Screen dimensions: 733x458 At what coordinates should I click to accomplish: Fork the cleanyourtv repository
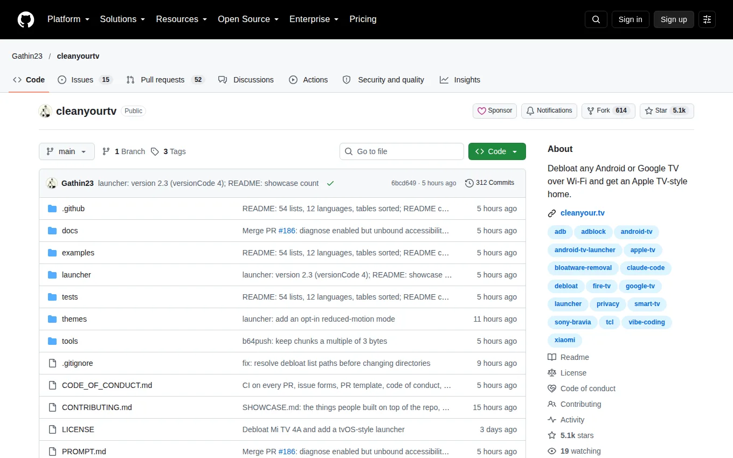click(608, 111)
